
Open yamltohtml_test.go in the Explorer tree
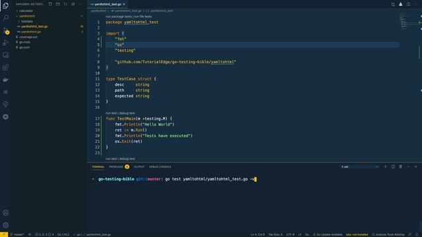pyautogui.click(x=34, y=26)
